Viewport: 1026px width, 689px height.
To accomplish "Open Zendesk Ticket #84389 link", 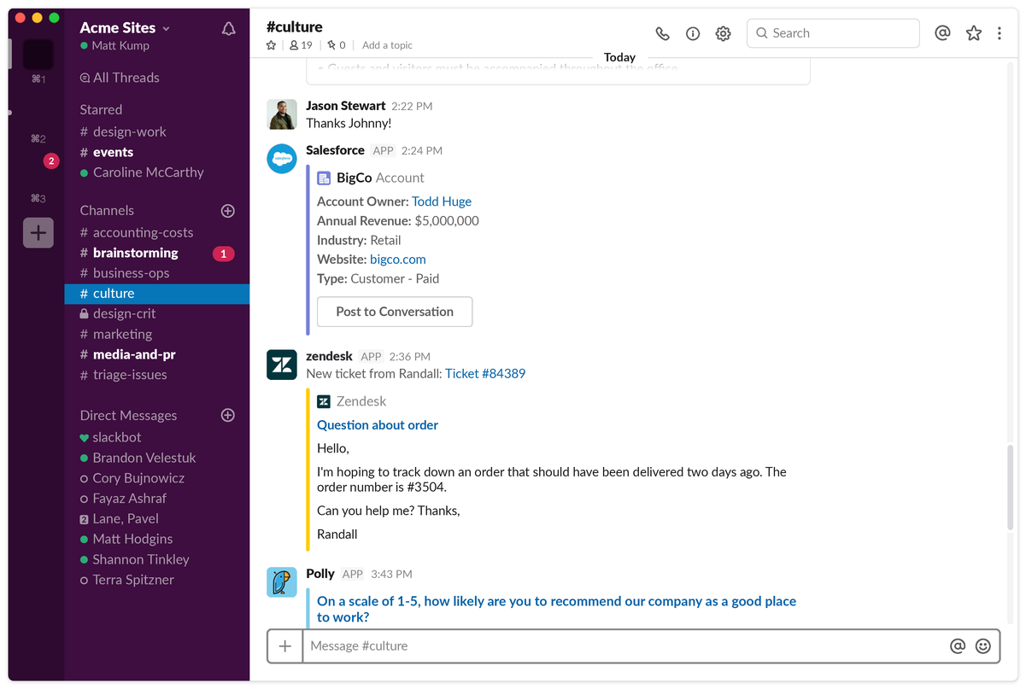I will (x=485, y=373).
